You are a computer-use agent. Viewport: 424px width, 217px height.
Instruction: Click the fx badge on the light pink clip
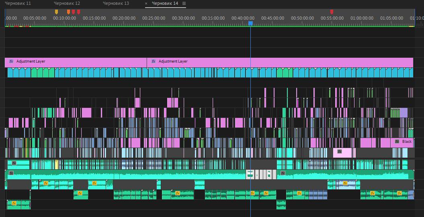pyautogui.click(x=340, y=152)
